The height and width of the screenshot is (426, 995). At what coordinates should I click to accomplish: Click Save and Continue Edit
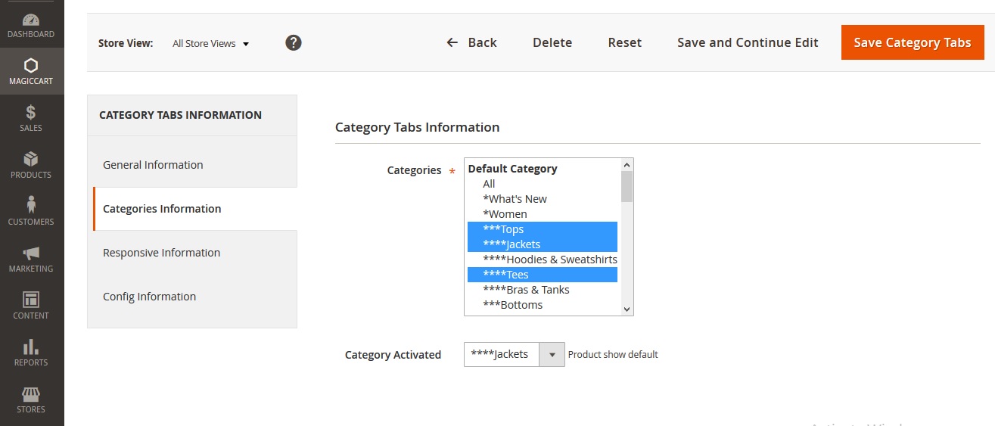(748, 42)
